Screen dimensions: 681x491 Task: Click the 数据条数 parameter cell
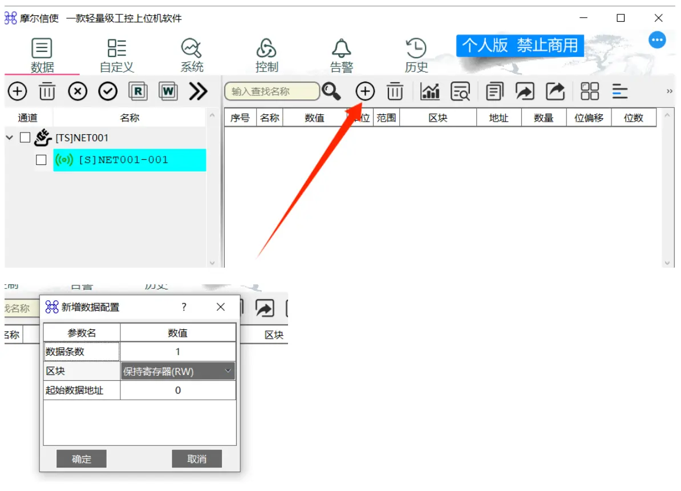82,351
